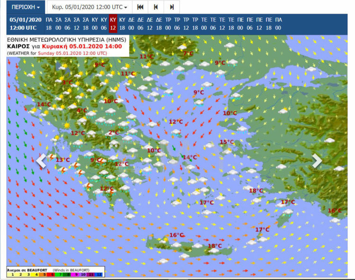Click Beaufort 12 blue legend swatch
355x280 pixels.
point(98,275)
